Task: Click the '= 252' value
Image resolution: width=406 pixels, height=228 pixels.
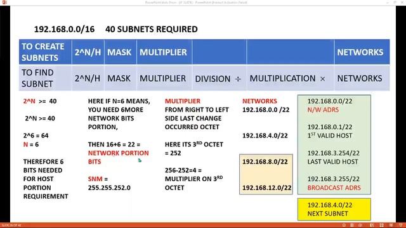Action: coord(173,153)
